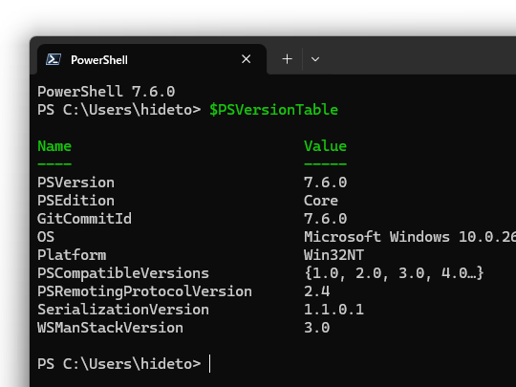The image size is (516, 387).
Task: Click the GitCommitId row name
Action: pos(85,219)
